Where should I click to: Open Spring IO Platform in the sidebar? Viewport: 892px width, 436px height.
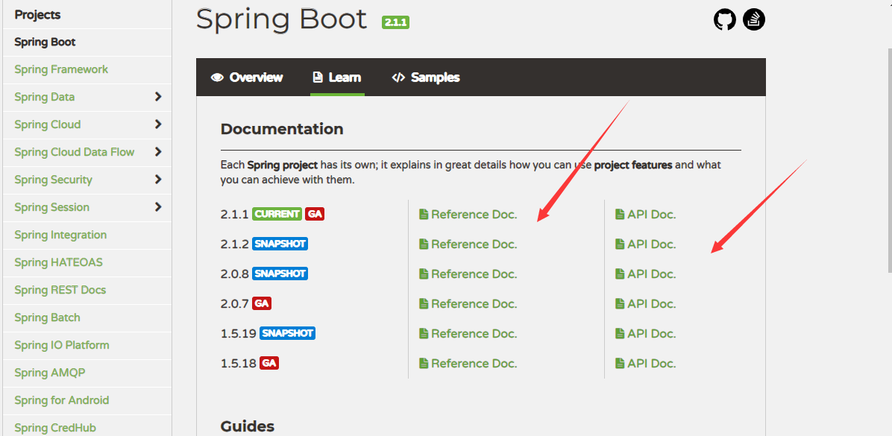click(62, 345)
